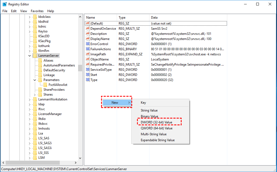Choose Multi-String Value from submenu

tap(161, 134)
